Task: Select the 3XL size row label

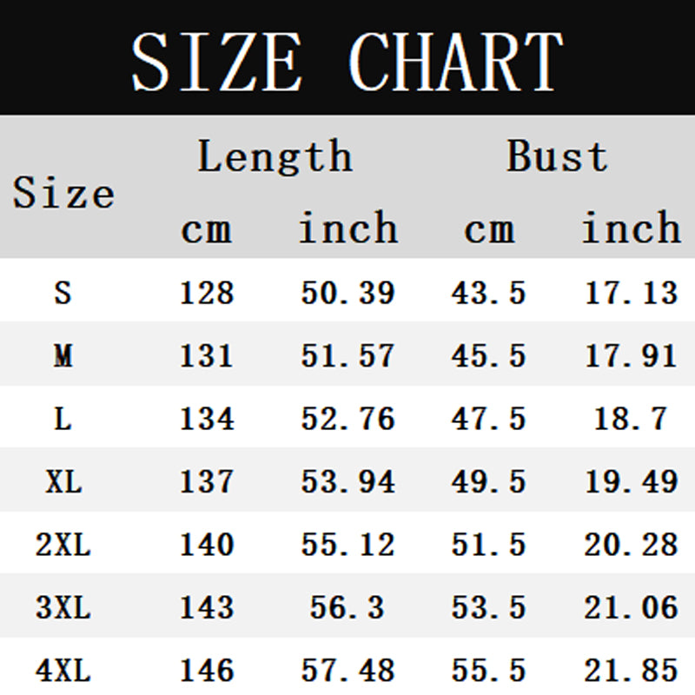Action: [x=63, y=607]
